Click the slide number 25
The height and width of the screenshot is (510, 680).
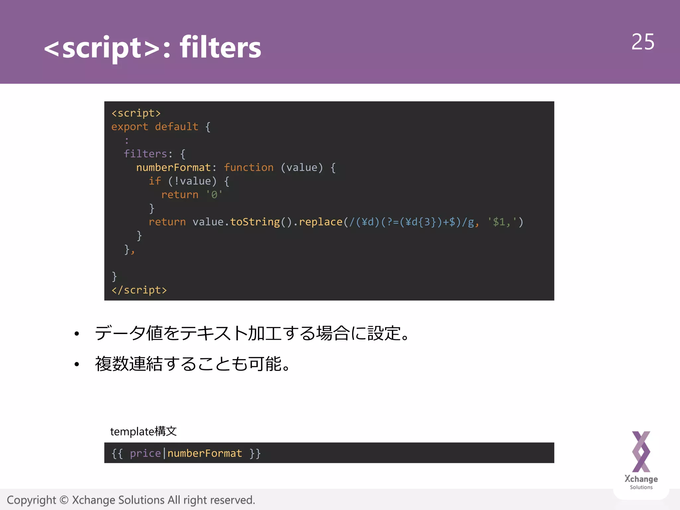[643, 42]
